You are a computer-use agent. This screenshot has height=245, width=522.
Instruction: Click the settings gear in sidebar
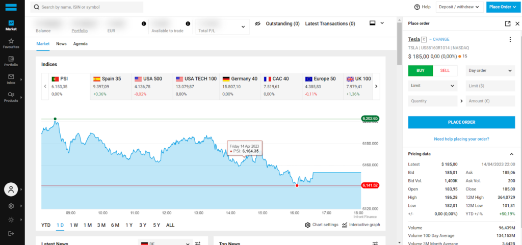(11, 206)
